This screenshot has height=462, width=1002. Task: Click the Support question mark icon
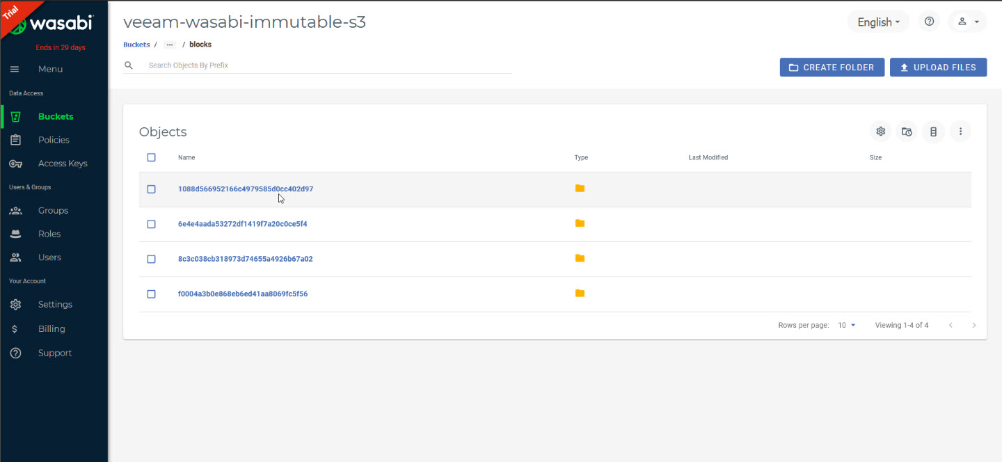click(15, 353)
